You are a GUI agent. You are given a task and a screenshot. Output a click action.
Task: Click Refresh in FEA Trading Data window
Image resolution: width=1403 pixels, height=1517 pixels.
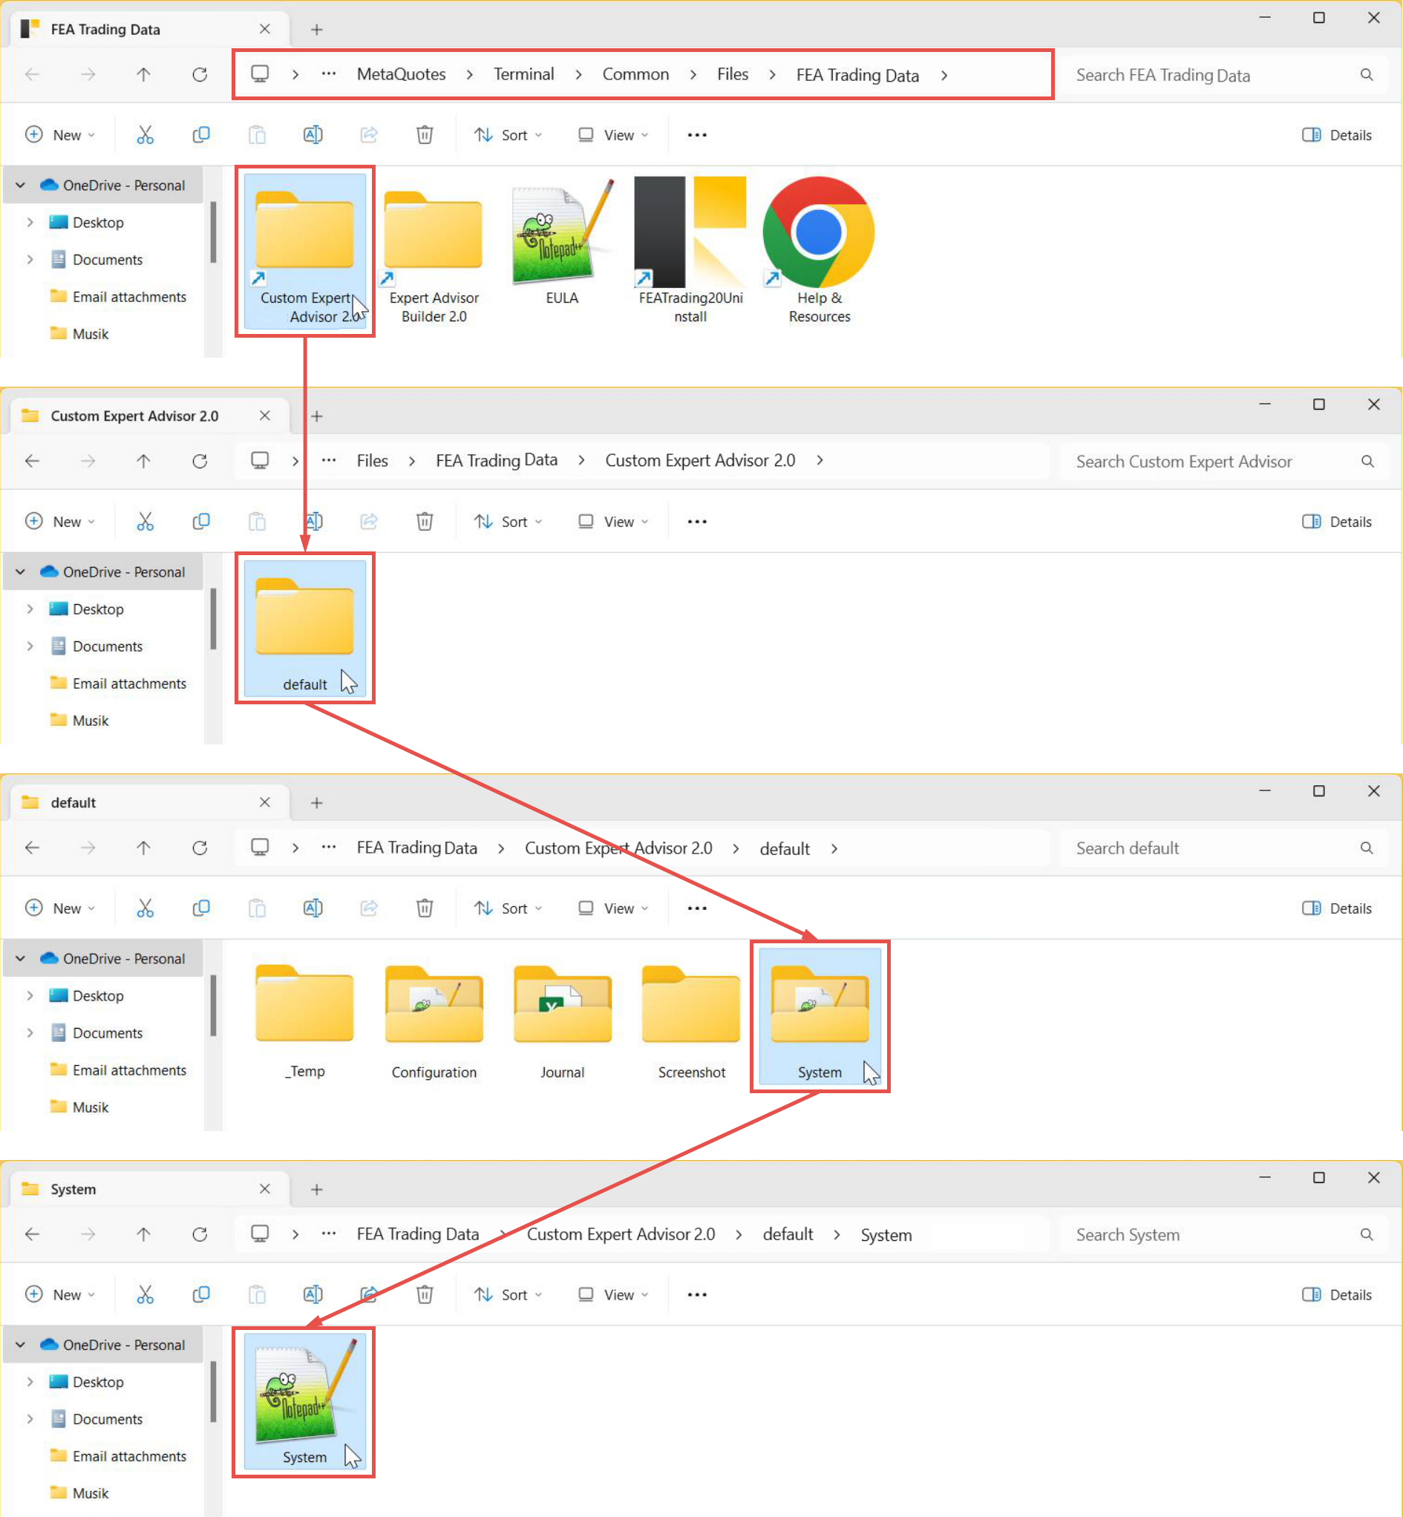coord(200,74)
